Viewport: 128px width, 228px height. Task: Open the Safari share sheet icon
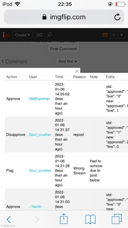(x=64, y=218)
